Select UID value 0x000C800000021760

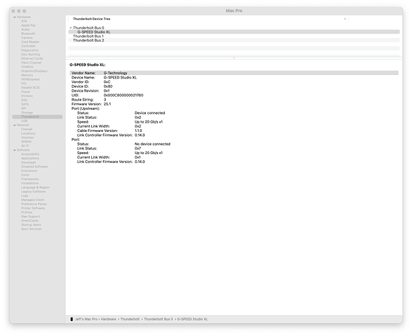[x=123, y=95]
